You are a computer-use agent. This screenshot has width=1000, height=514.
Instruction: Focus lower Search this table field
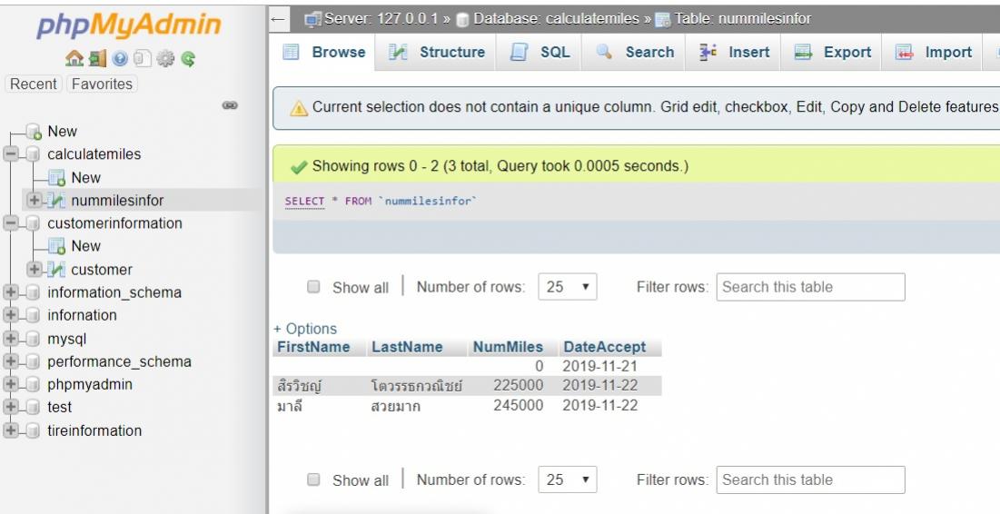coord(810,479)
